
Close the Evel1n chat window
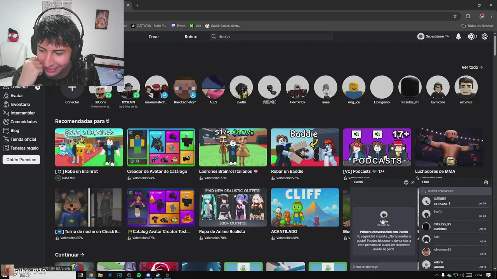coord(413,182)
